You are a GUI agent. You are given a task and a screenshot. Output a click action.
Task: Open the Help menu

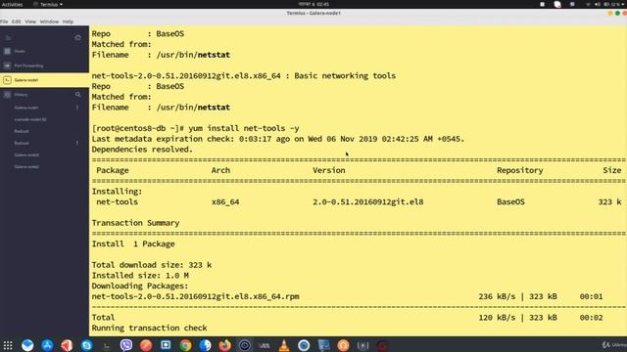click(x=68, y=22)
